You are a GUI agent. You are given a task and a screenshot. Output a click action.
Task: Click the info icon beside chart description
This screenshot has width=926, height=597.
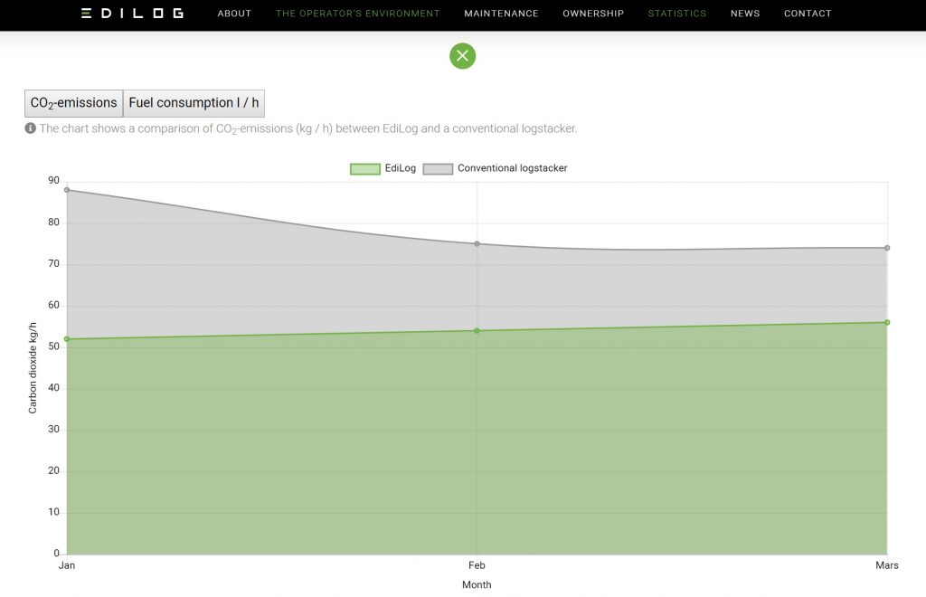(x=30, y=128)
